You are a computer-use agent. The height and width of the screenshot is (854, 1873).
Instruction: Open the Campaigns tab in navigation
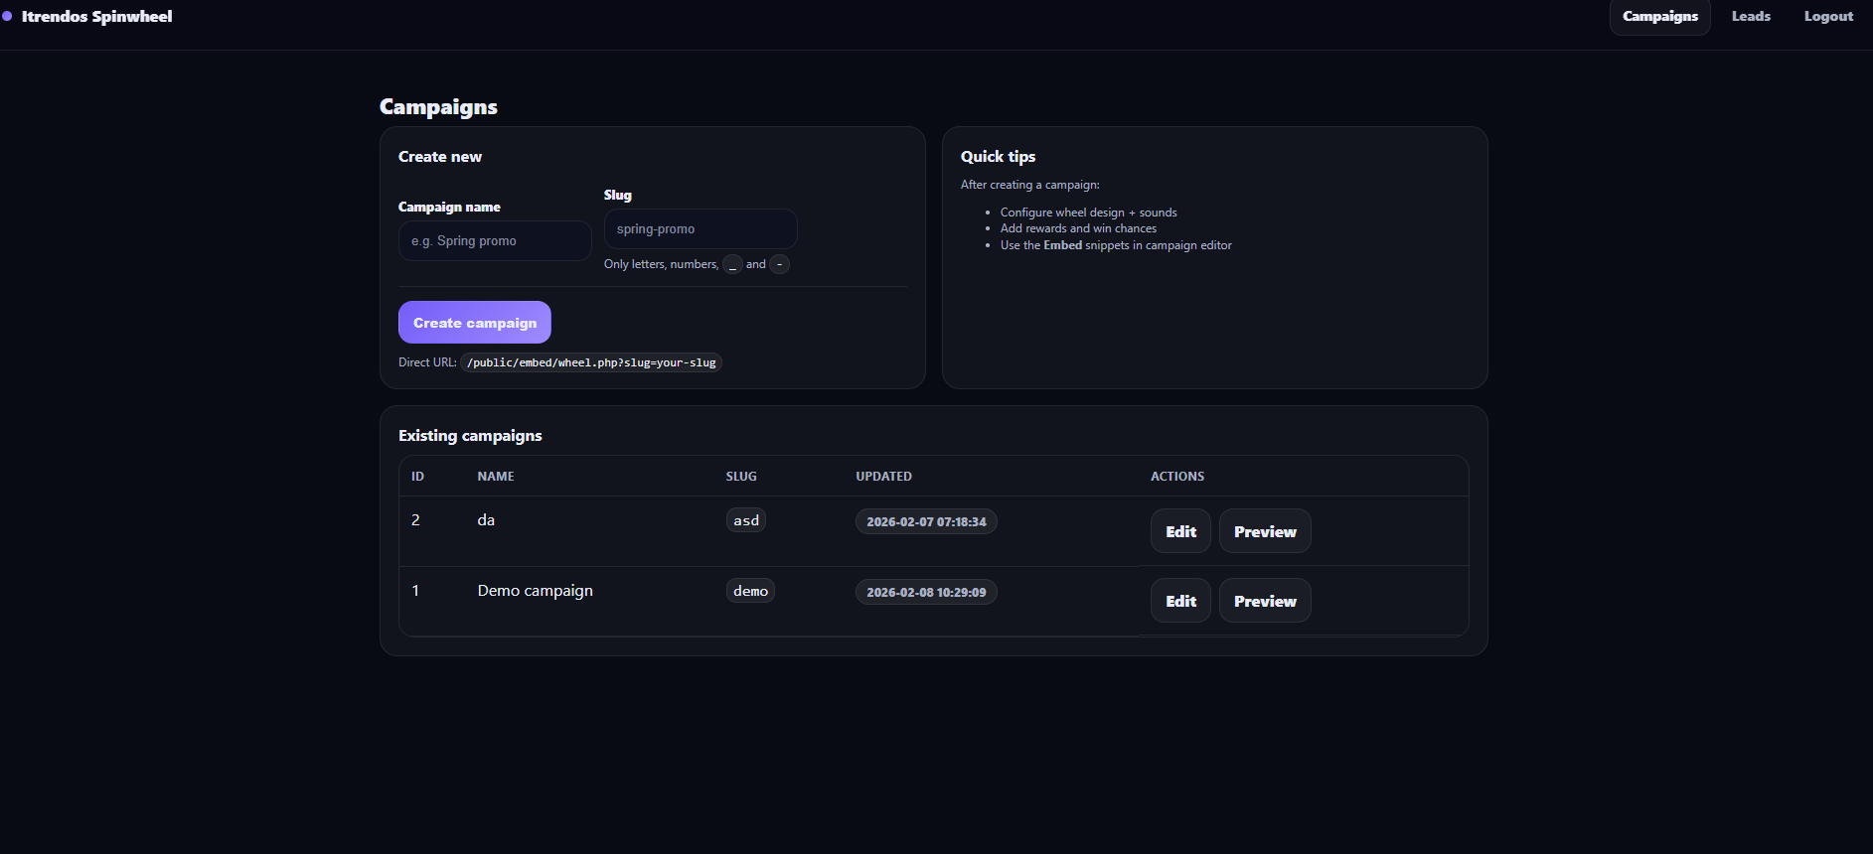coord(1659,17)
